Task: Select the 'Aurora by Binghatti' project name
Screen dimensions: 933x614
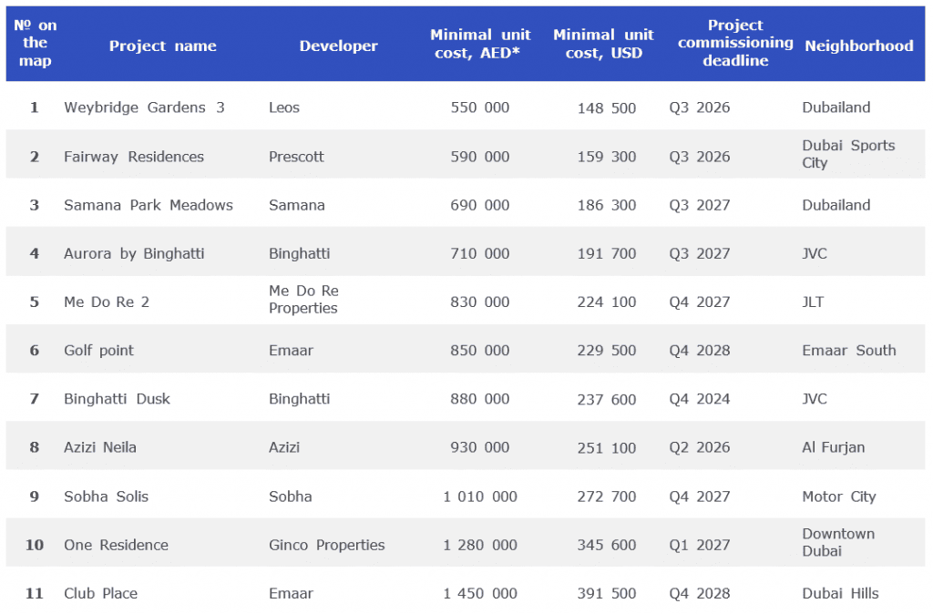Action: click(x=134, y=253)
